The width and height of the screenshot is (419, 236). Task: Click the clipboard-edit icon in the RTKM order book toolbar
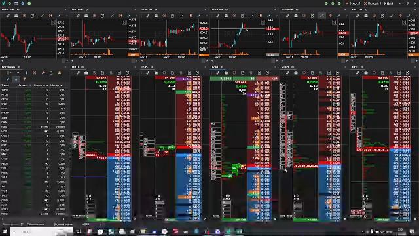338,73
